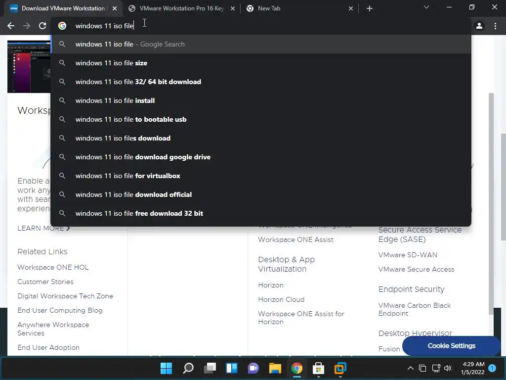This screenshot has height=380, width=506.
Task: Click the Workspace ONE product thumbnail image
Action: (29, 67)
